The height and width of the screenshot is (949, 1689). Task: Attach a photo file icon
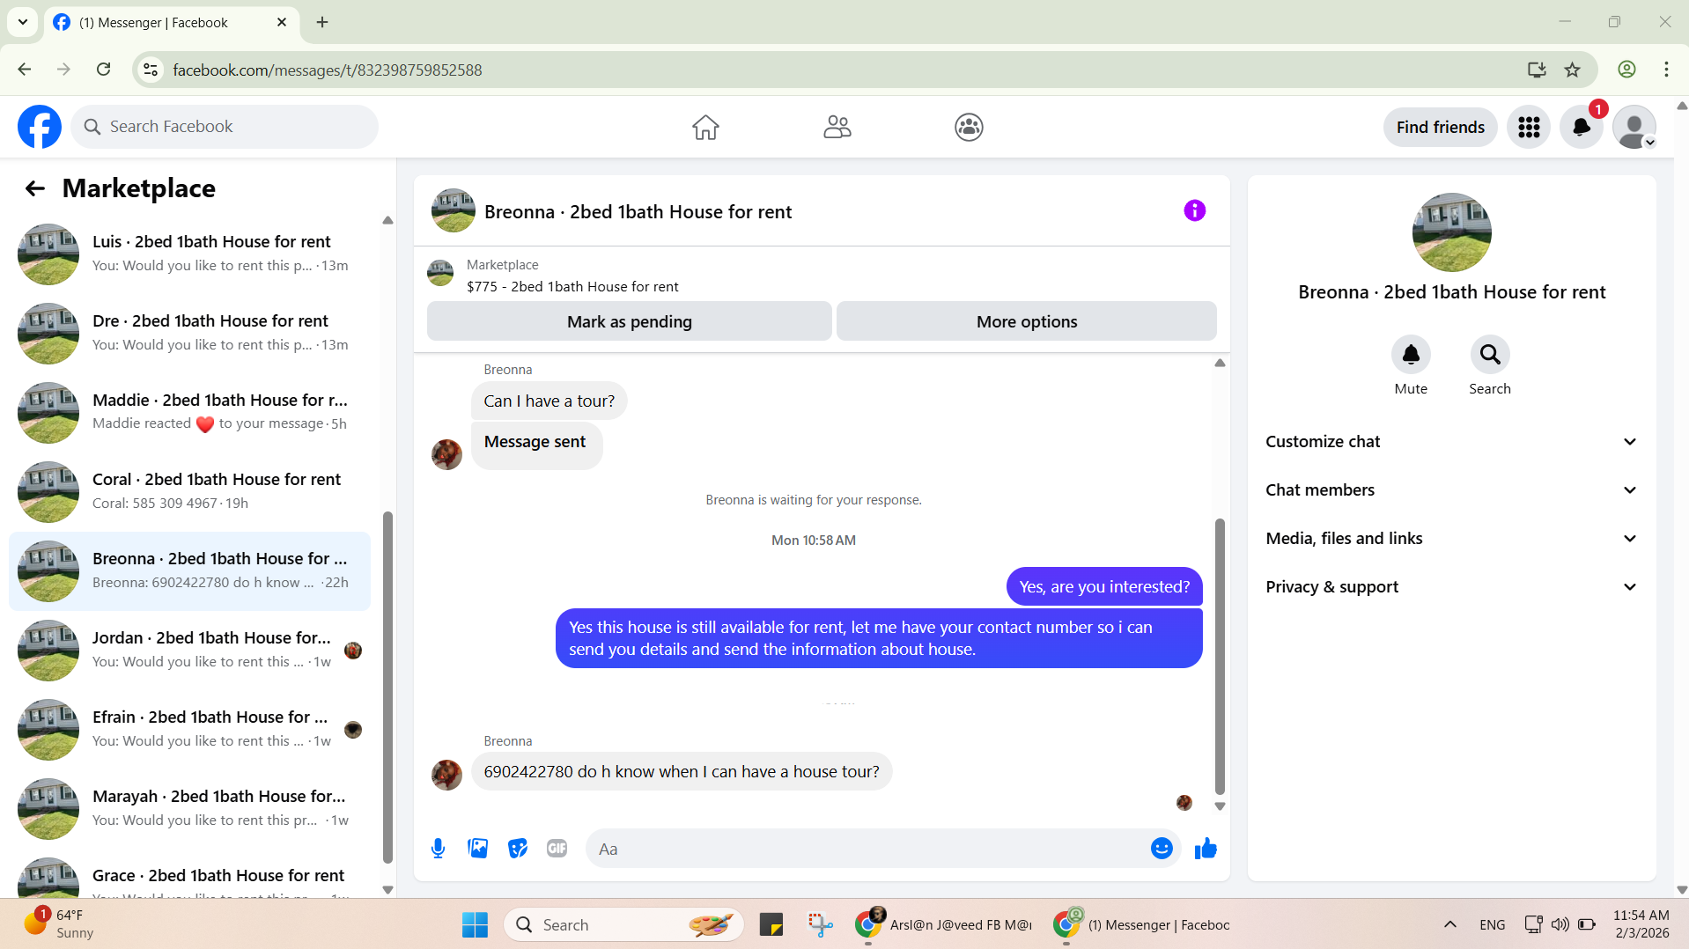(x=477, y=849)
